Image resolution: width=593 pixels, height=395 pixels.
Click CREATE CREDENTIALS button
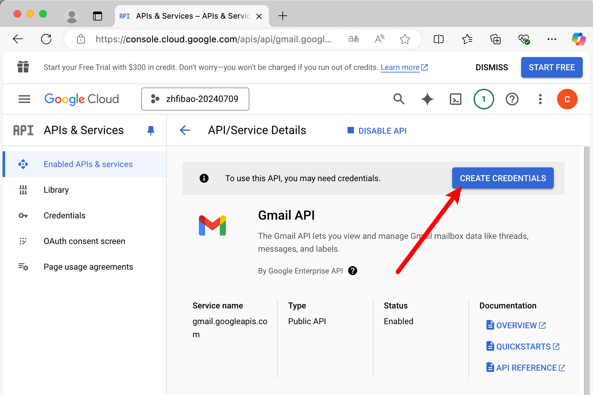tap(503, 178)
